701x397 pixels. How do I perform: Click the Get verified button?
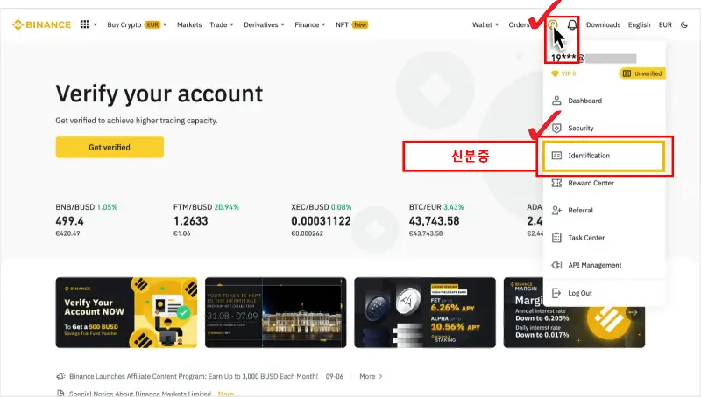[110, 147]
